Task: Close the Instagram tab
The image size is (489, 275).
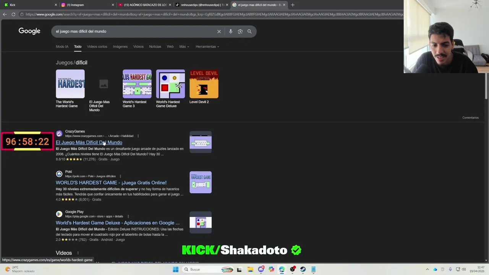Action: (113, 5)
